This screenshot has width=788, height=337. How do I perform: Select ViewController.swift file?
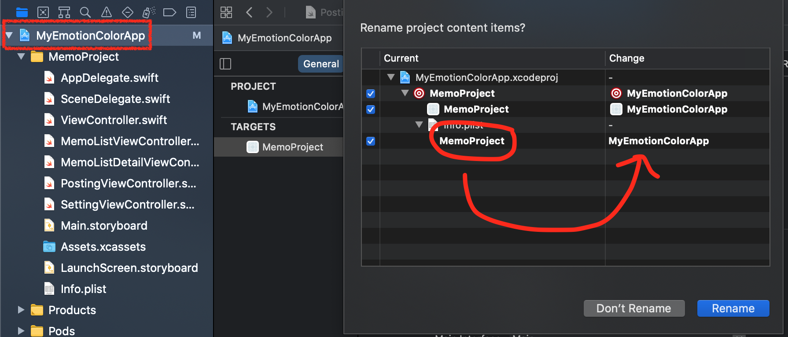pos(114,120)
